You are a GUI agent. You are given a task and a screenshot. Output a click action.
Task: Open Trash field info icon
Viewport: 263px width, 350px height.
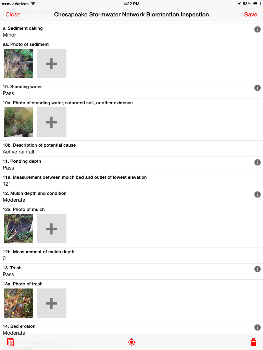[257, 269]
